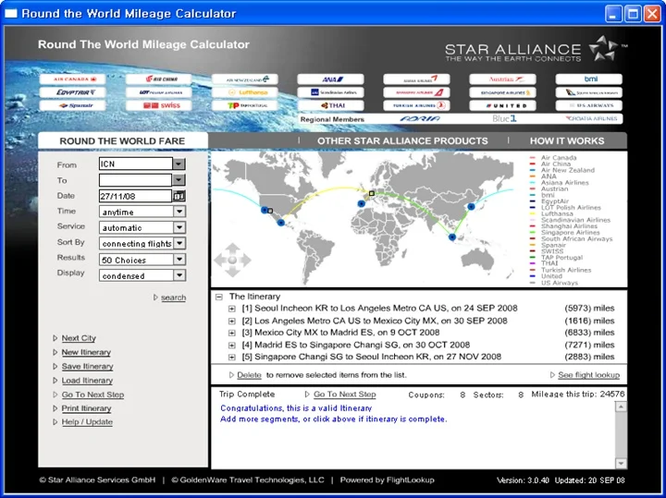
Task: Click the South African Airways logo
Action: tap(589, 92)
